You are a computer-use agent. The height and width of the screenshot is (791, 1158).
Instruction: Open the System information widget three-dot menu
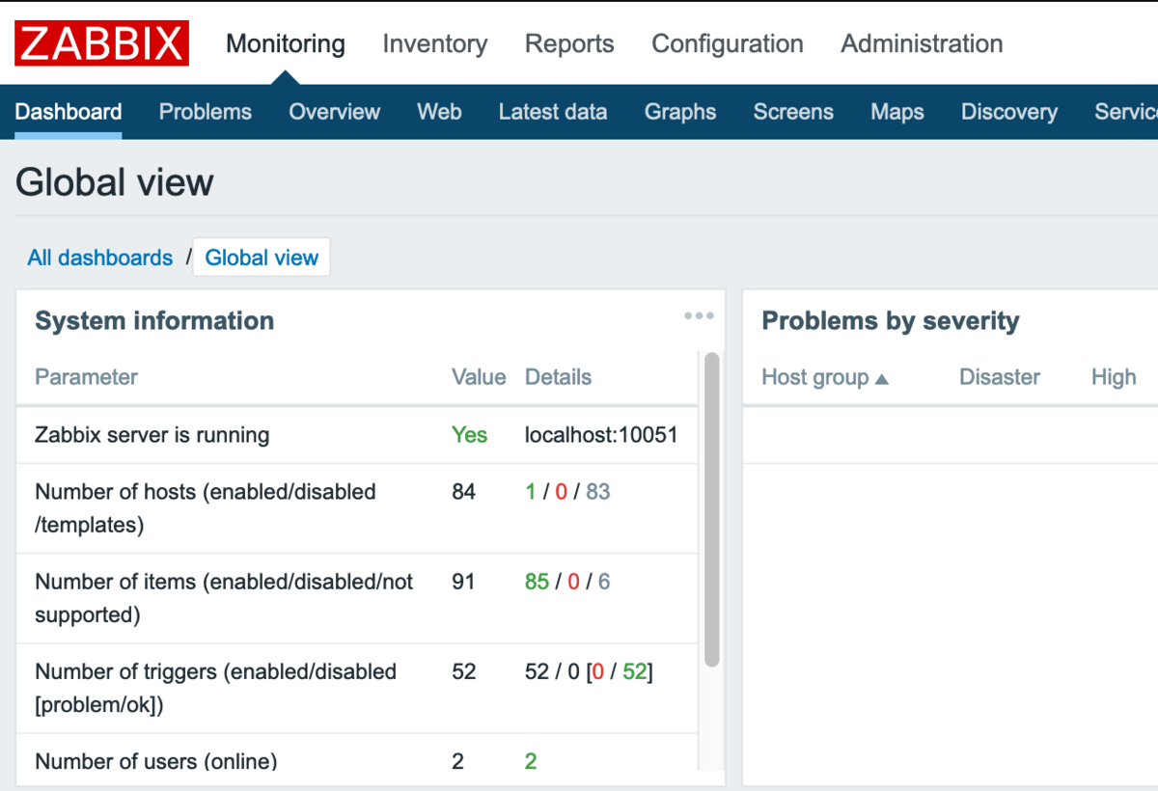699,316
